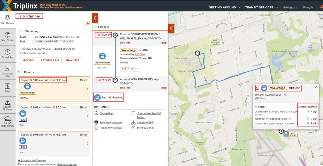Click the Centre Map target icon
Image resolution: width=323 pixels, height=166 pixels.
pyautogui.click(x=96, y=113)
